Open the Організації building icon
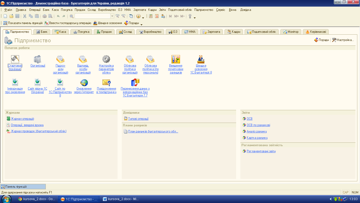The height and width of the screenshot is (203, 360). pyautogui.click(x=38, y=59)
